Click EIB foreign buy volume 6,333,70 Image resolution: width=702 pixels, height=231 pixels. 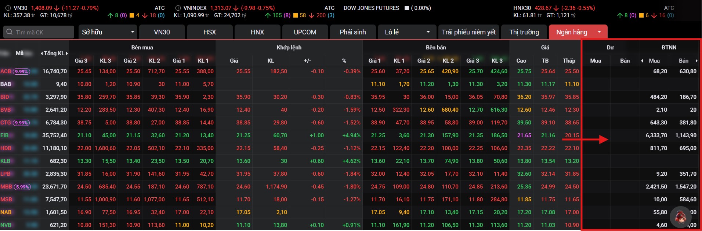click(656, 135)
